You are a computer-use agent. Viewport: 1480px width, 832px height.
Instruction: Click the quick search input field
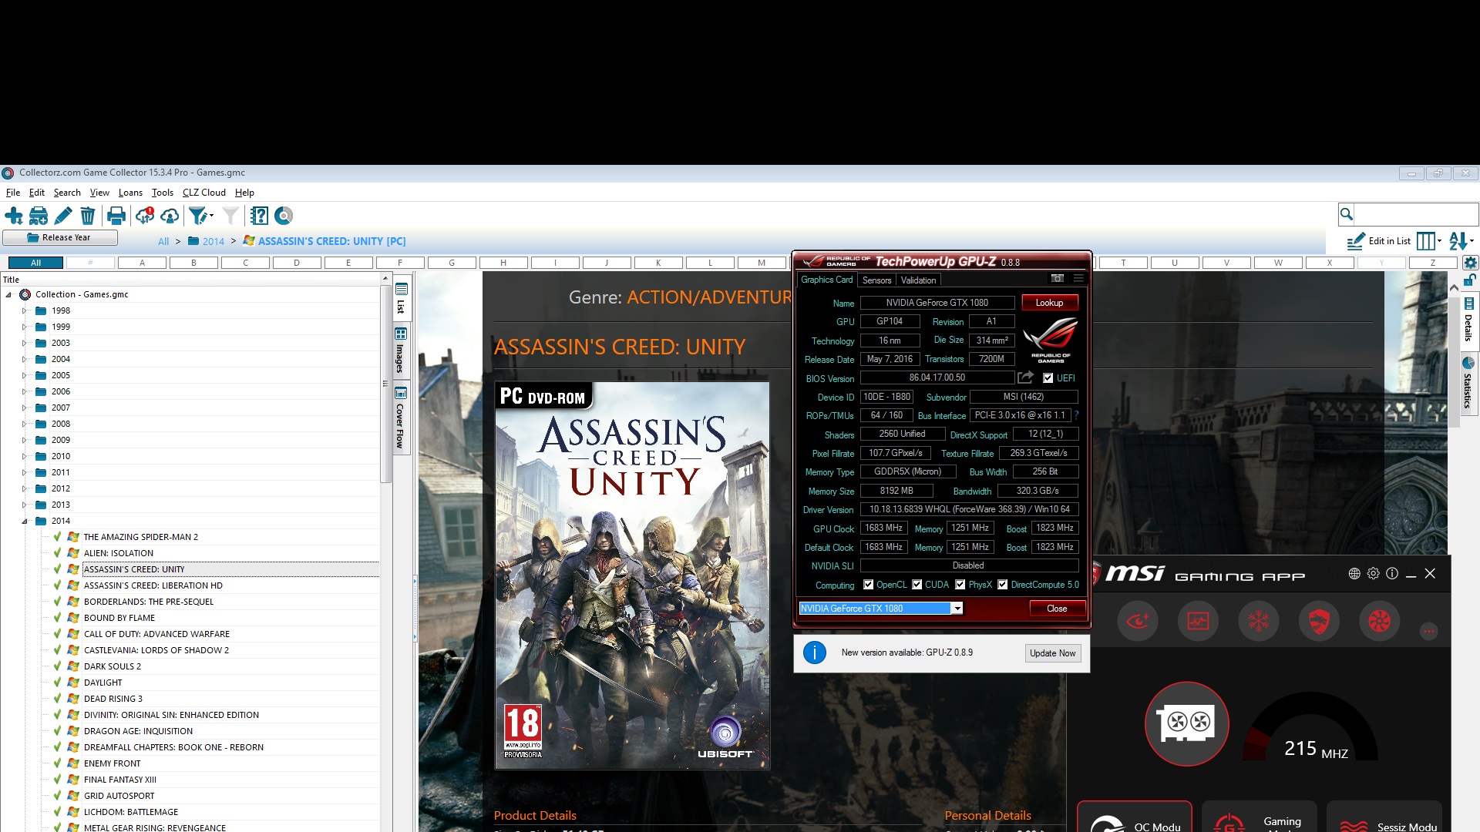1416,214
